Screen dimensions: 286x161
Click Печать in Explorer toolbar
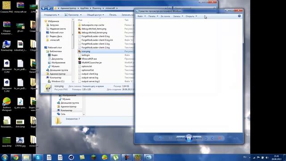[113, 15]
